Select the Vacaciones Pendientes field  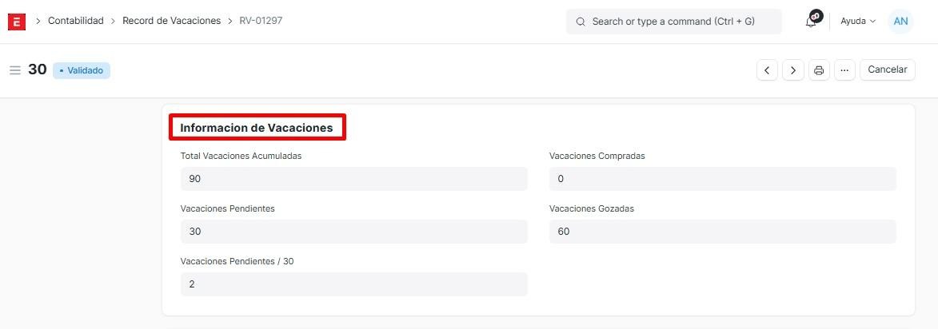click(x=353, y=232)
